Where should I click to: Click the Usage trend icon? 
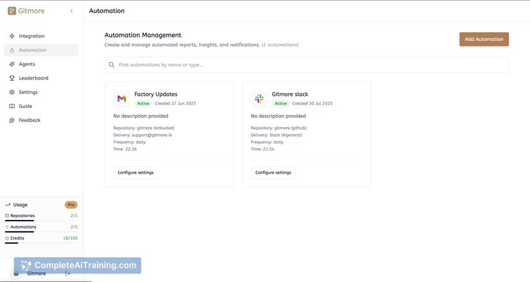8,205
